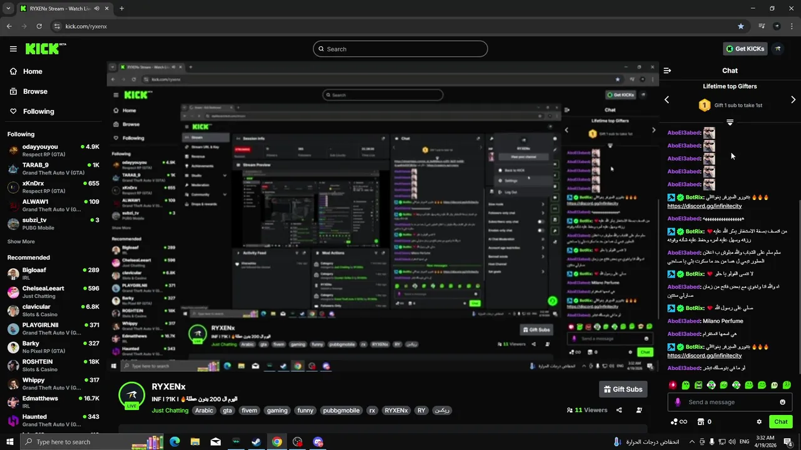The image size is (801, 450).
Task: Collapse the chat panel
Action: (x=667, y=71)
